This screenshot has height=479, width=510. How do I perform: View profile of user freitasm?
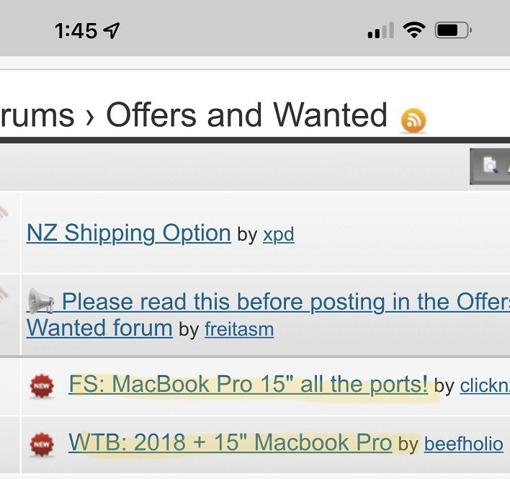(239, 330)
